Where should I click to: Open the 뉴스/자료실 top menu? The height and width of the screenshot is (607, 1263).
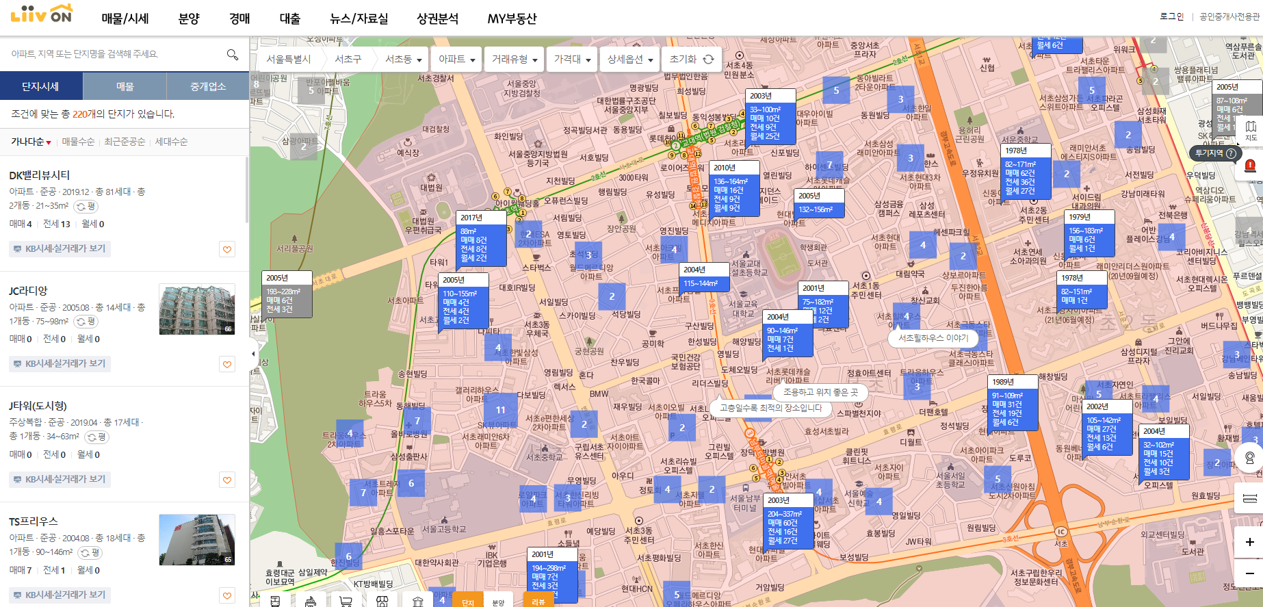pyautogui.click(x=359, y=18)
